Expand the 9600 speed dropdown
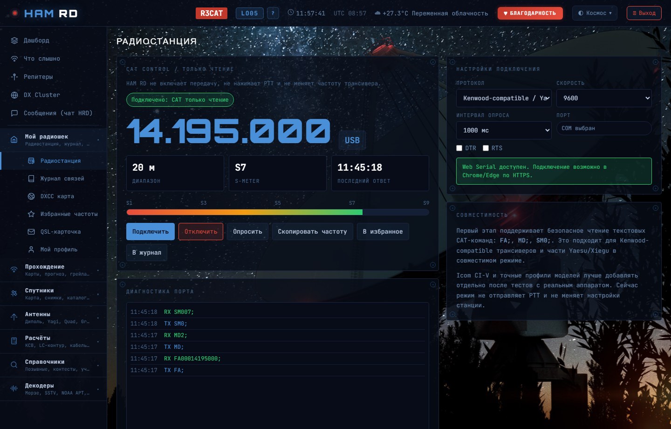Image resolution: width=671 pixels, height=429 pixels. click(x=604, y=98)
